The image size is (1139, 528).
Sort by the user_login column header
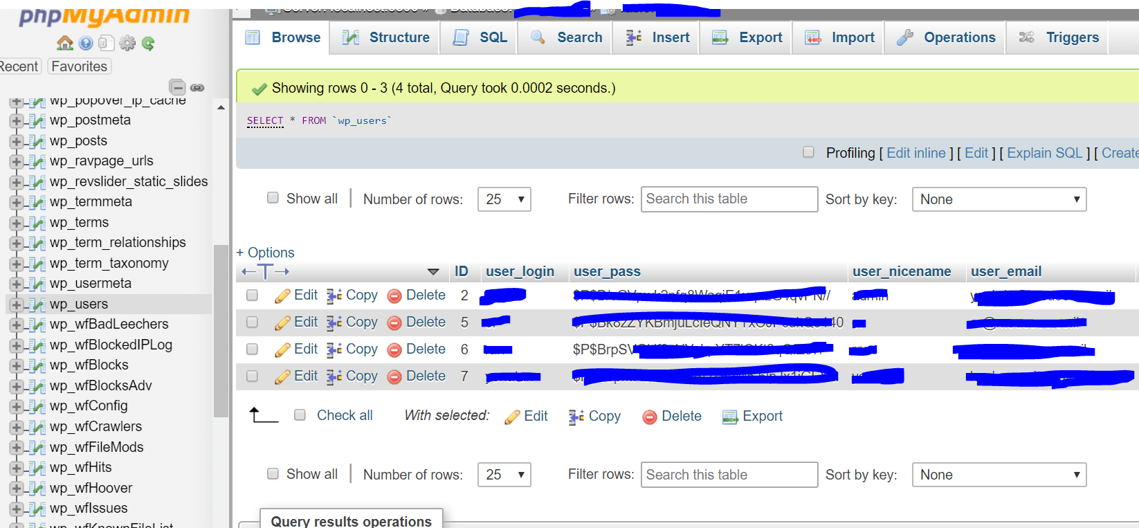(x=520, y=271)
